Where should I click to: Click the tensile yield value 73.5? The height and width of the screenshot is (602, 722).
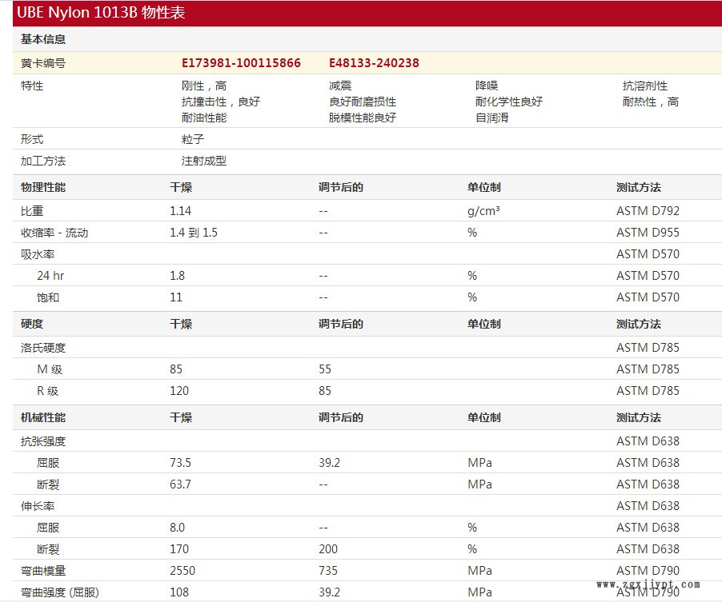click(x=180, y=463)
